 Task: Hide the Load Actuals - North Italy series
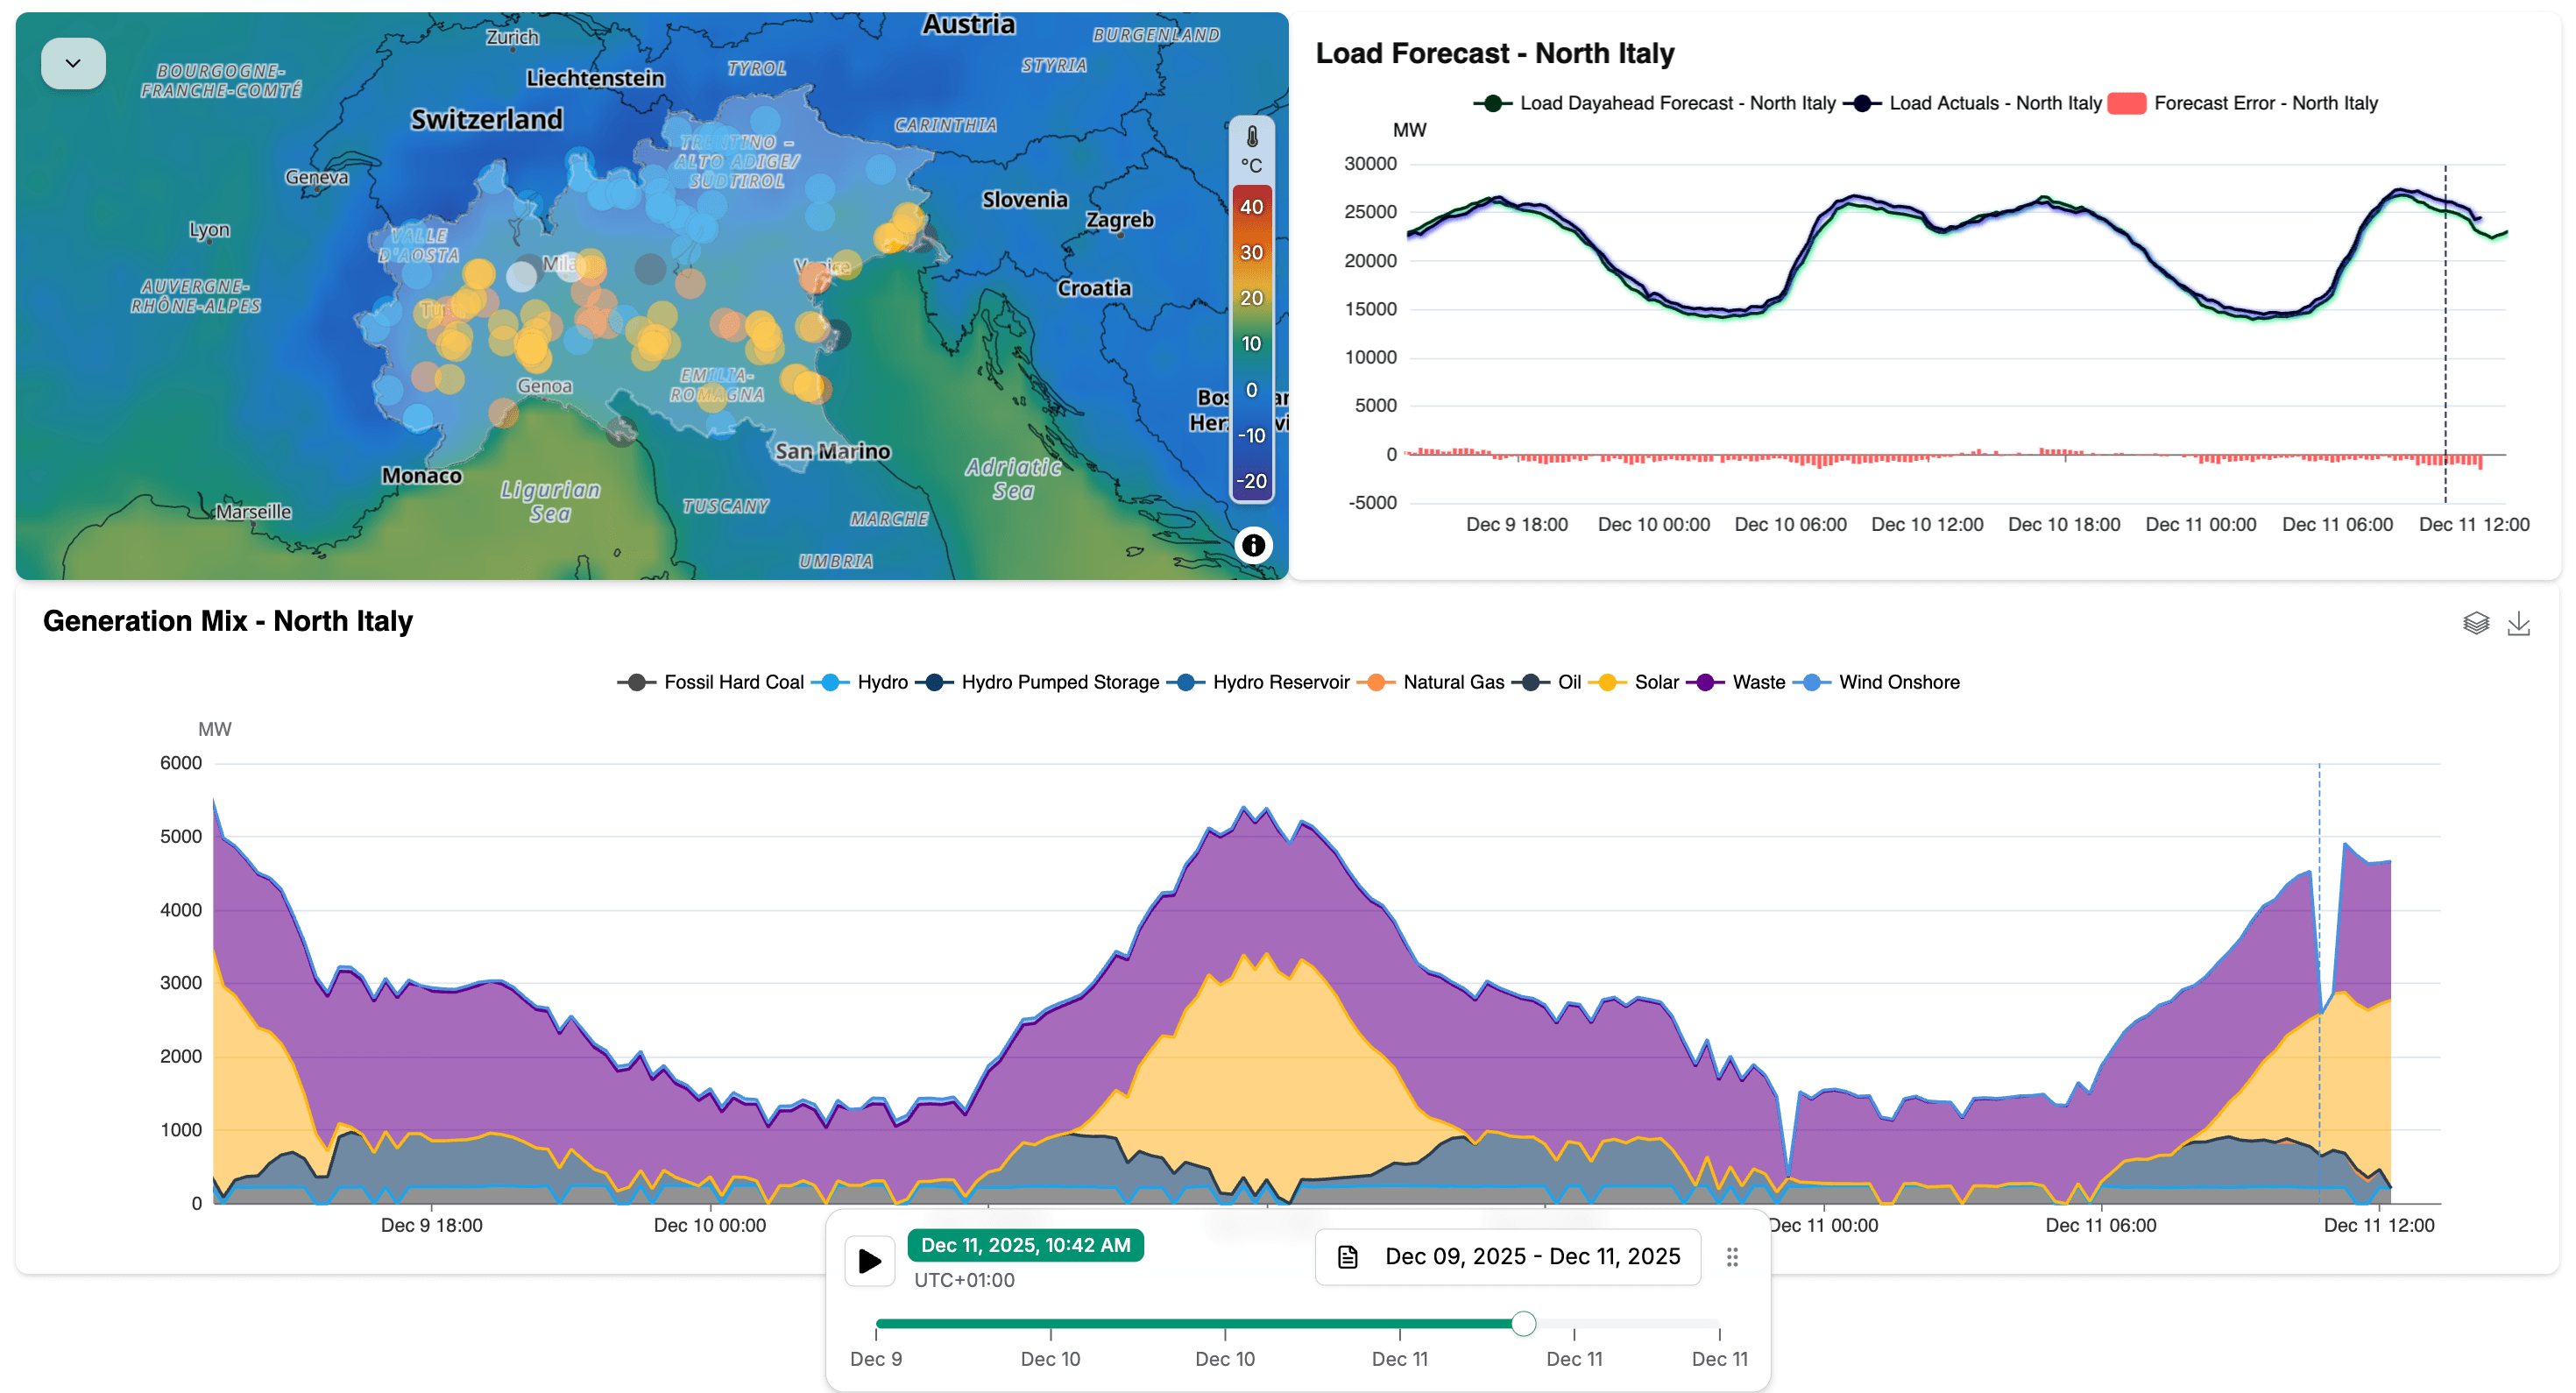point(1862,102)
